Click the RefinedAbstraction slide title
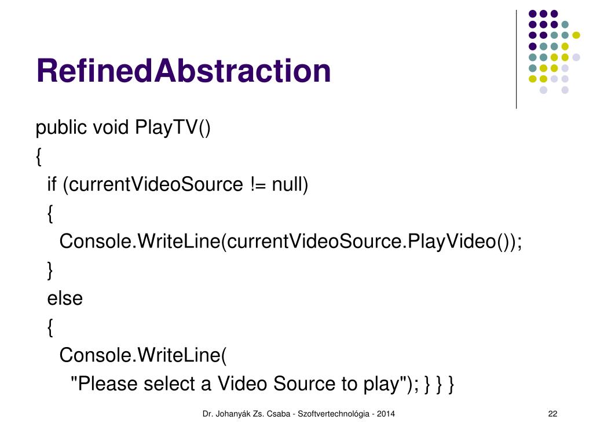The image size is (593, 445). [184, 71]
